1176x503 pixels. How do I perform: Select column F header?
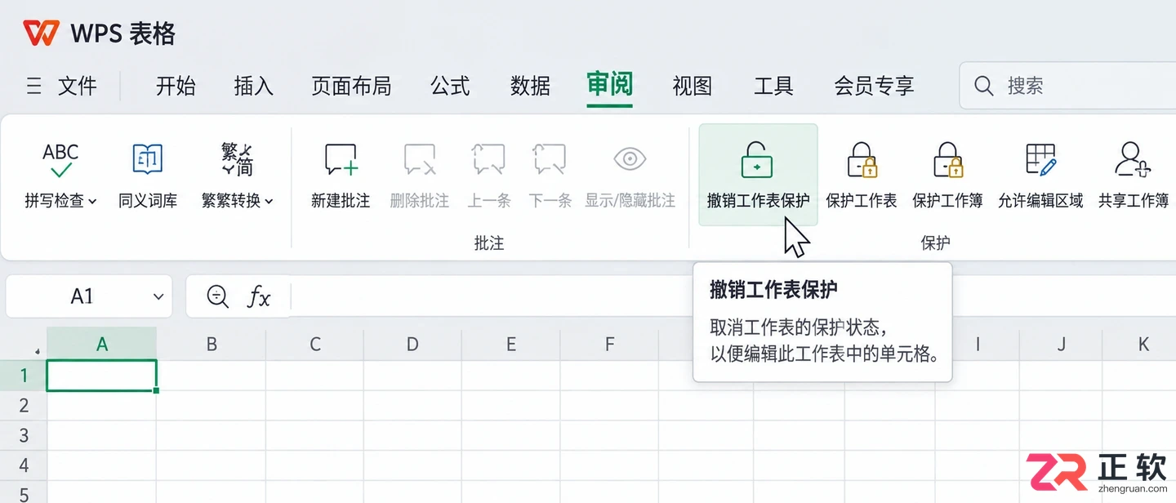[x=609, y=344]
